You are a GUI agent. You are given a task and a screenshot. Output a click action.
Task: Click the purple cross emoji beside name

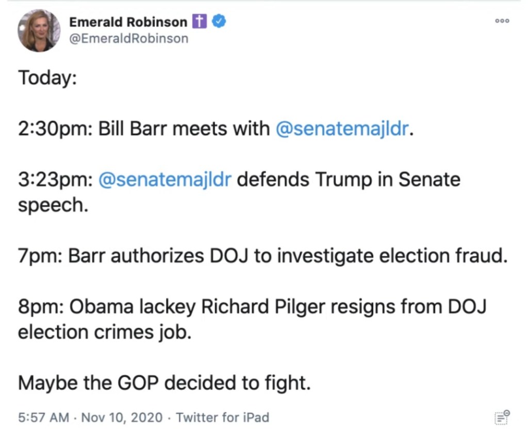pyautogui.click(x=200, y=22)
